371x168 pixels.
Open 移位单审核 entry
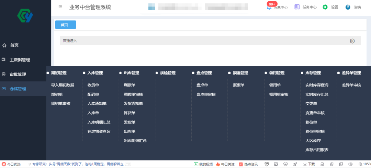click(x=315, y=131)
